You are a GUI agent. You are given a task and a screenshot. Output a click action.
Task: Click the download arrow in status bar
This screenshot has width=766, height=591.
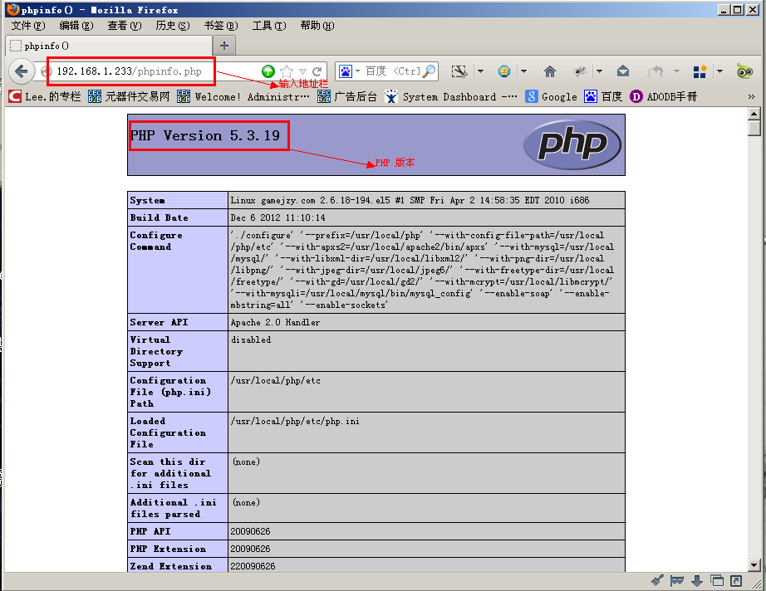point(697,581)
